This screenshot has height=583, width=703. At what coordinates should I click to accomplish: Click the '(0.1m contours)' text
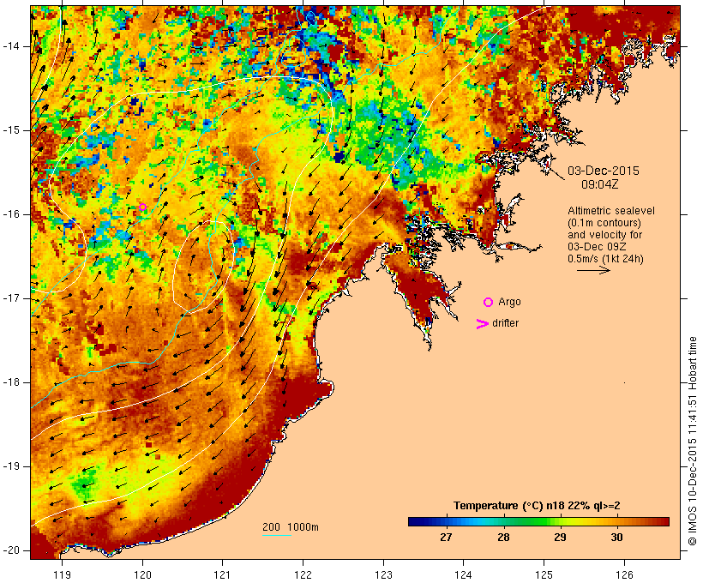click(x=604, y=223)
